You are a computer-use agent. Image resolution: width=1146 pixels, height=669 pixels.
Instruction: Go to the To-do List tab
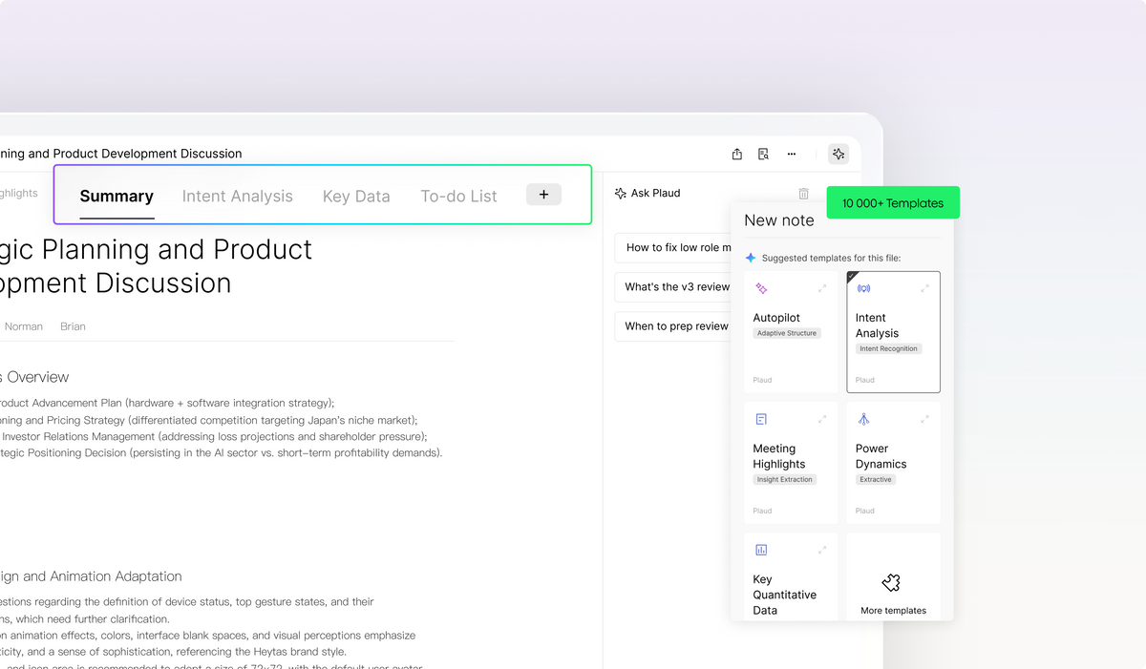(458, 197)
